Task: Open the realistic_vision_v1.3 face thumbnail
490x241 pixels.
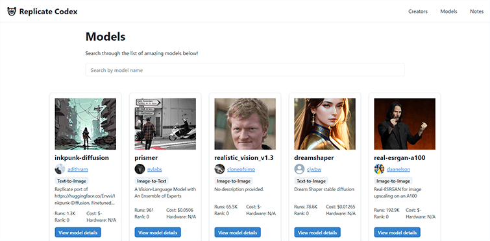Action: [x=245, y=124]
